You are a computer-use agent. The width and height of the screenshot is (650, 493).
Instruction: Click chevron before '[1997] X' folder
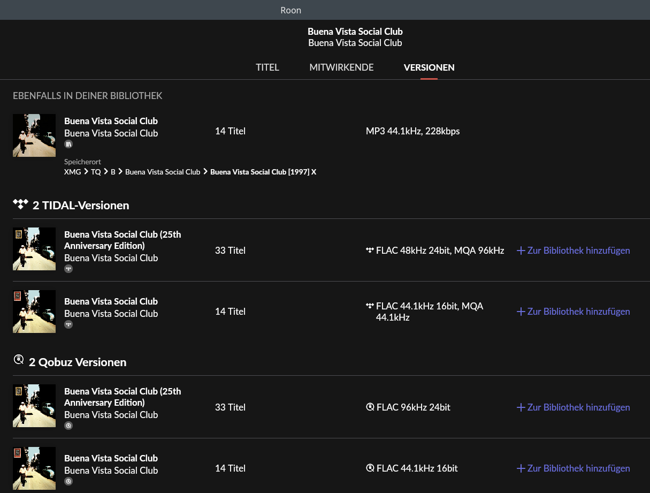pyautogui.click(x=205, y=172)
